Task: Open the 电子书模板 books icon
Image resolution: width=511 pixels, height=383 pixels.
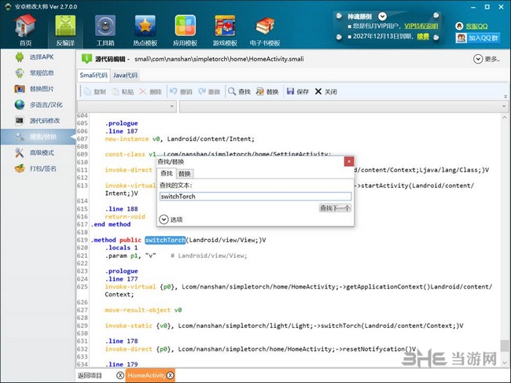Action: coord(265,31)
